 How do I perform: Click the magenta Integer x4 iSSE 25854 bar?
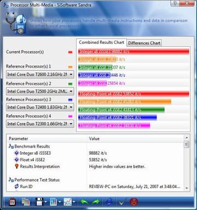92,83
